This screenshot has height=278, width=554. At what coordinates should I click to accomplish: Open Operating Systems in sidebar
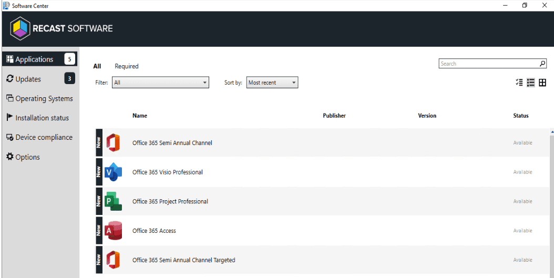pos(44,99)
